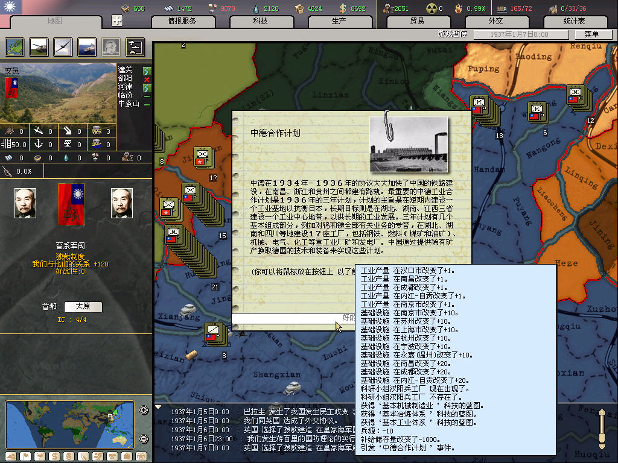618x463 pixels.
Task: Click the land units (tank) overview button
Action: pyautogui.click(x=39, y=46)
